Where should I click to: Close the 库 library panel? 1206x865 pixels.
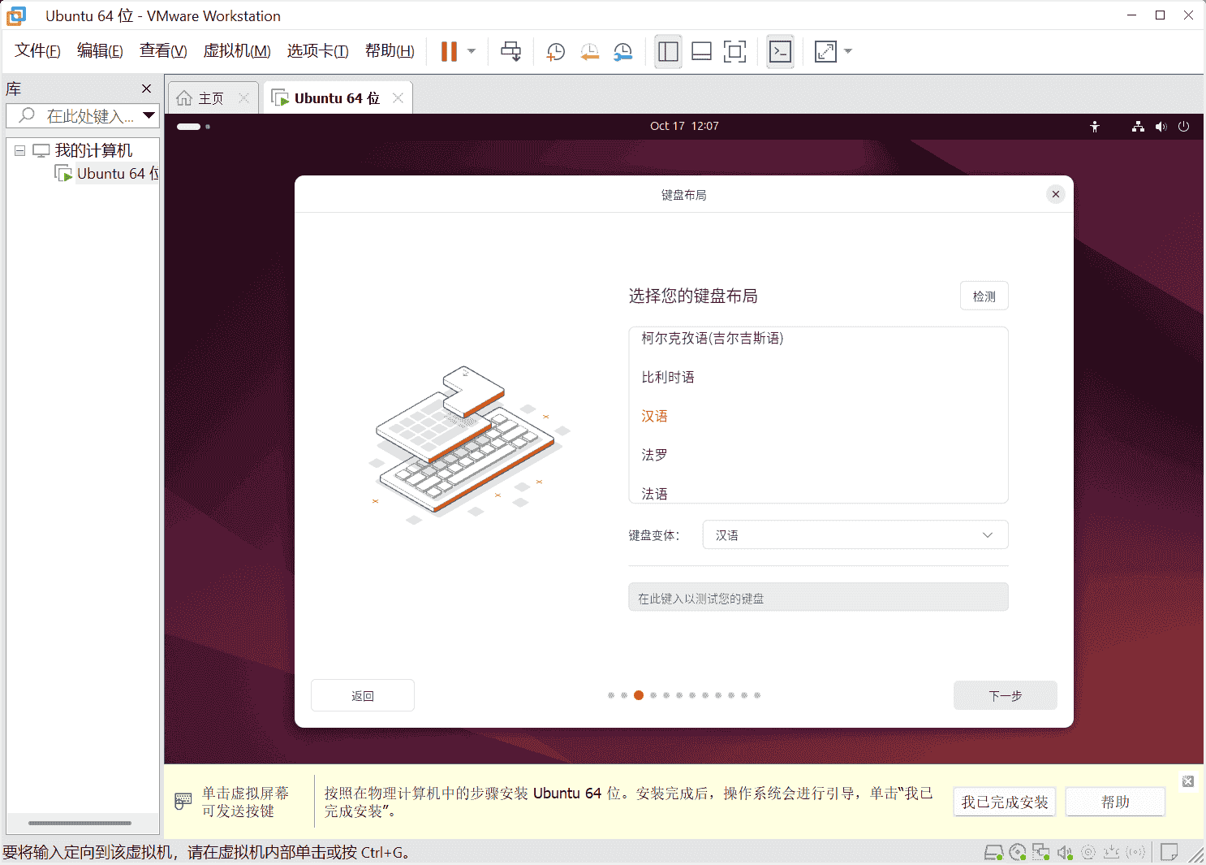(146, 89)
